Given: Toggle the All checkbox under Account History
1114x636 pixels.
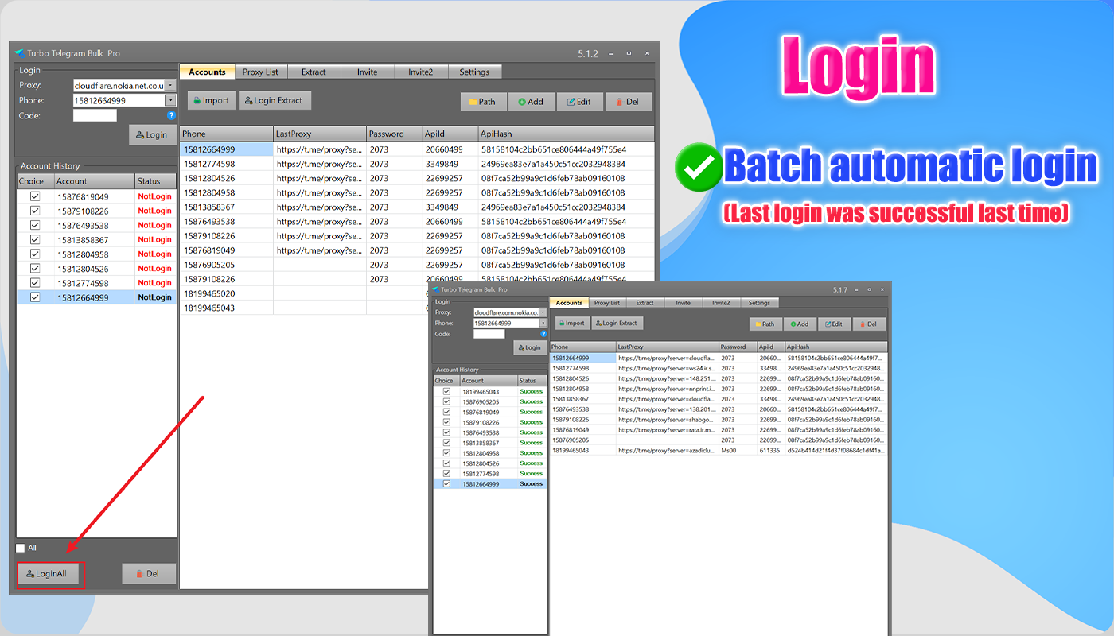Looking at the screenshot, I should click(21, 548).
